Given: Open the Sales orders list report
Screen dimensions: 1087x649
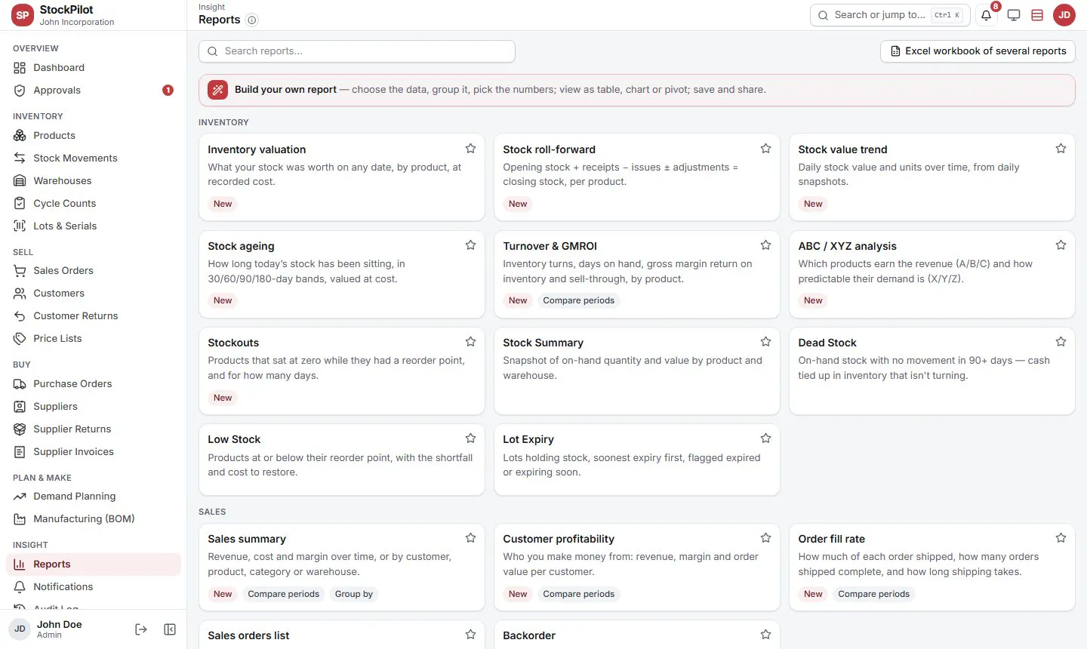Looking at the screenshot, I should coord(342,635).
